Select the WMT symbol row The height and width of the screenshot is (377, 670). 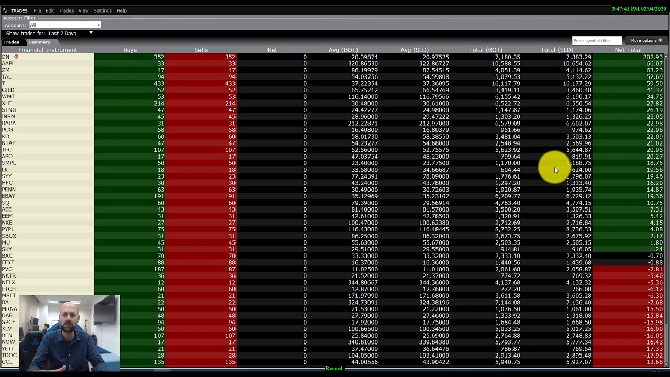(8, 96)
